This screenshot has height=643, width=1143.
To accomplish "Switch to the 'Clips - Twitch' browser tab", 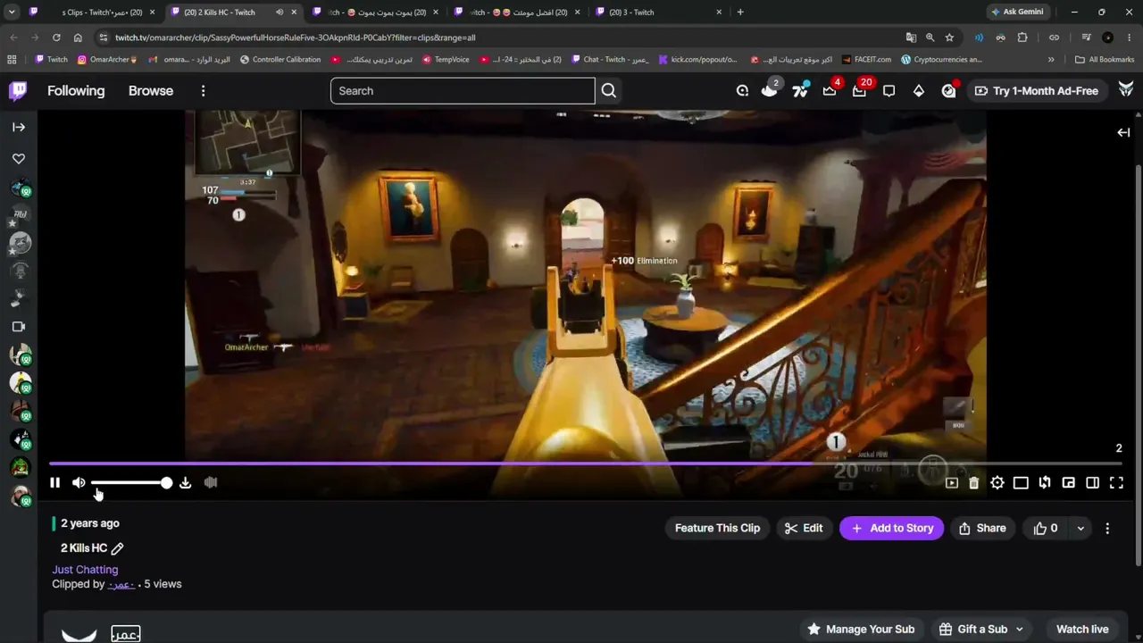I will (x=93, y=13).
